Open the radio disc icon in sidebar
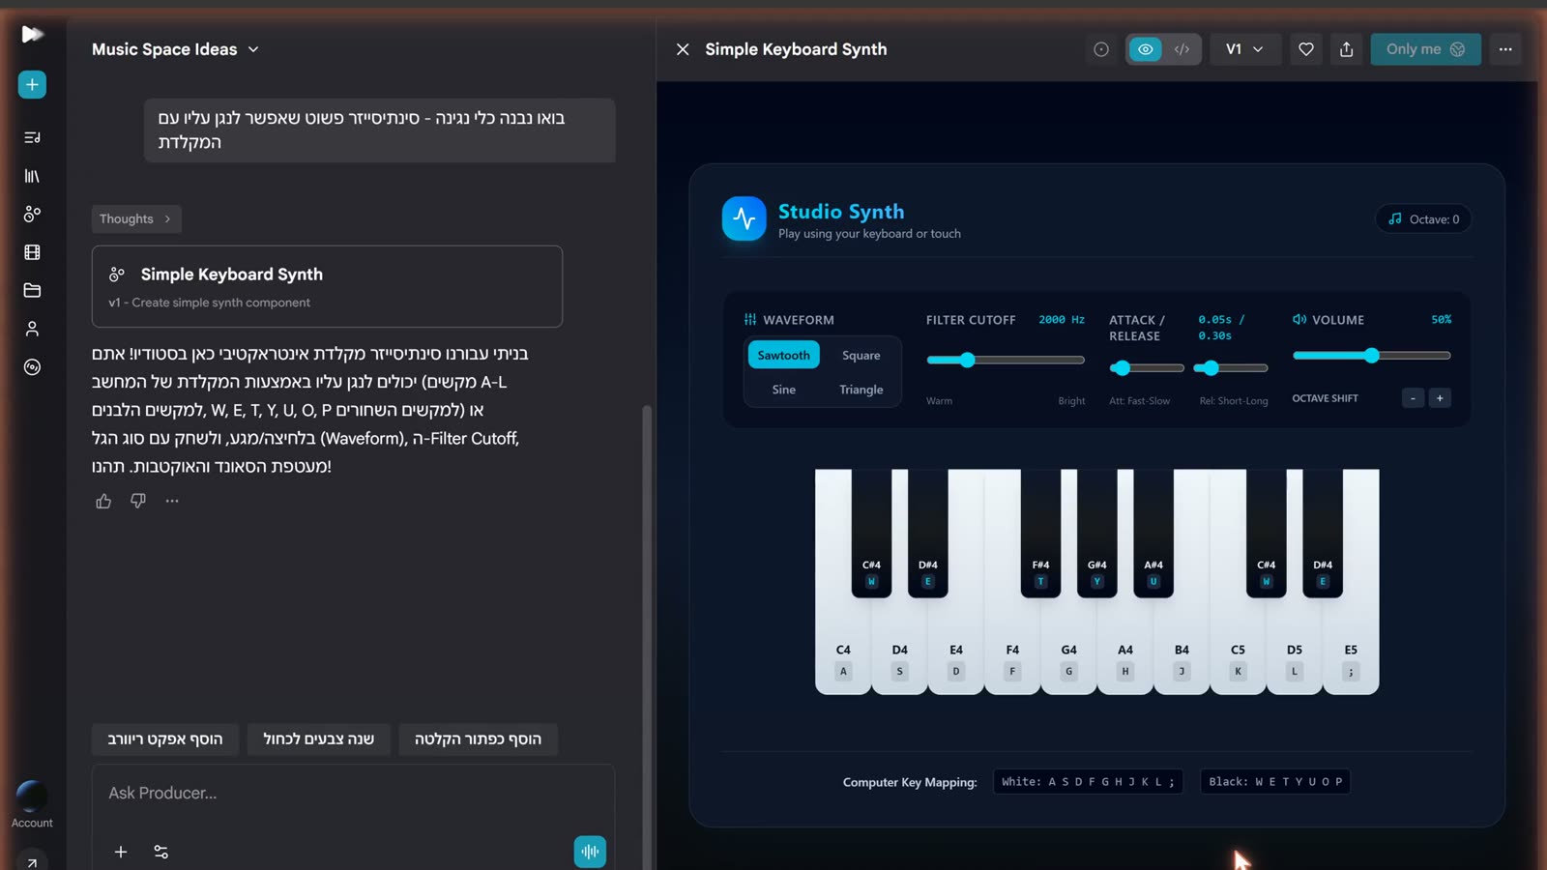Image resolution: width=1547 pixels, height=870 pixels. pos(32,367)
